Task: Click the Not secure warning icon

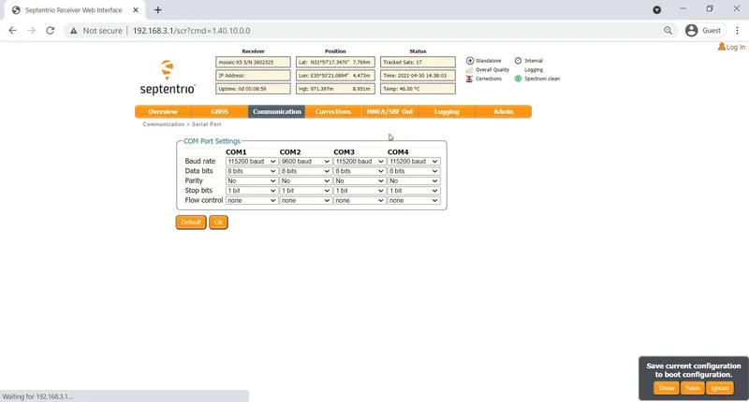Action: 74,31
